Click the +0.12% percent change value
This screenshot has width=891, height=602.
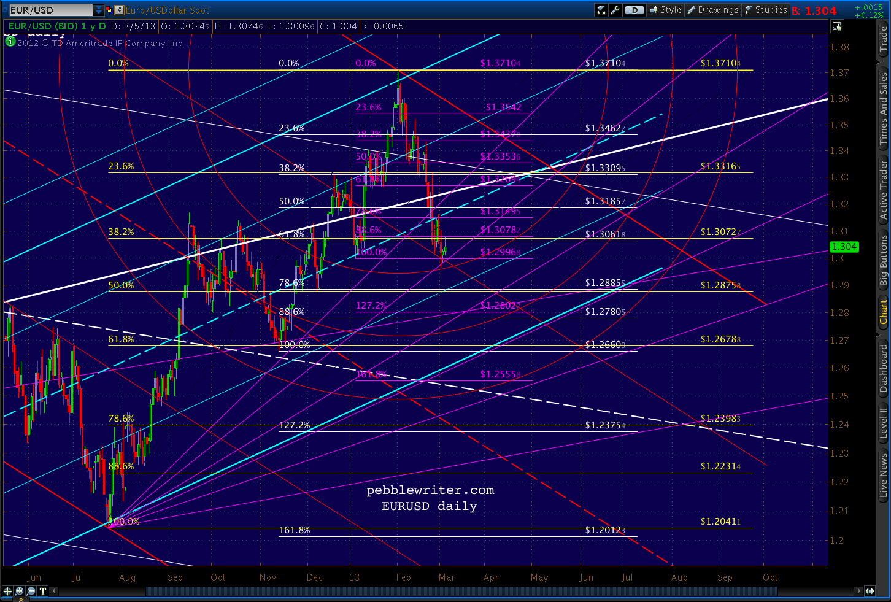pyautogui.click(x=869, y=15)
